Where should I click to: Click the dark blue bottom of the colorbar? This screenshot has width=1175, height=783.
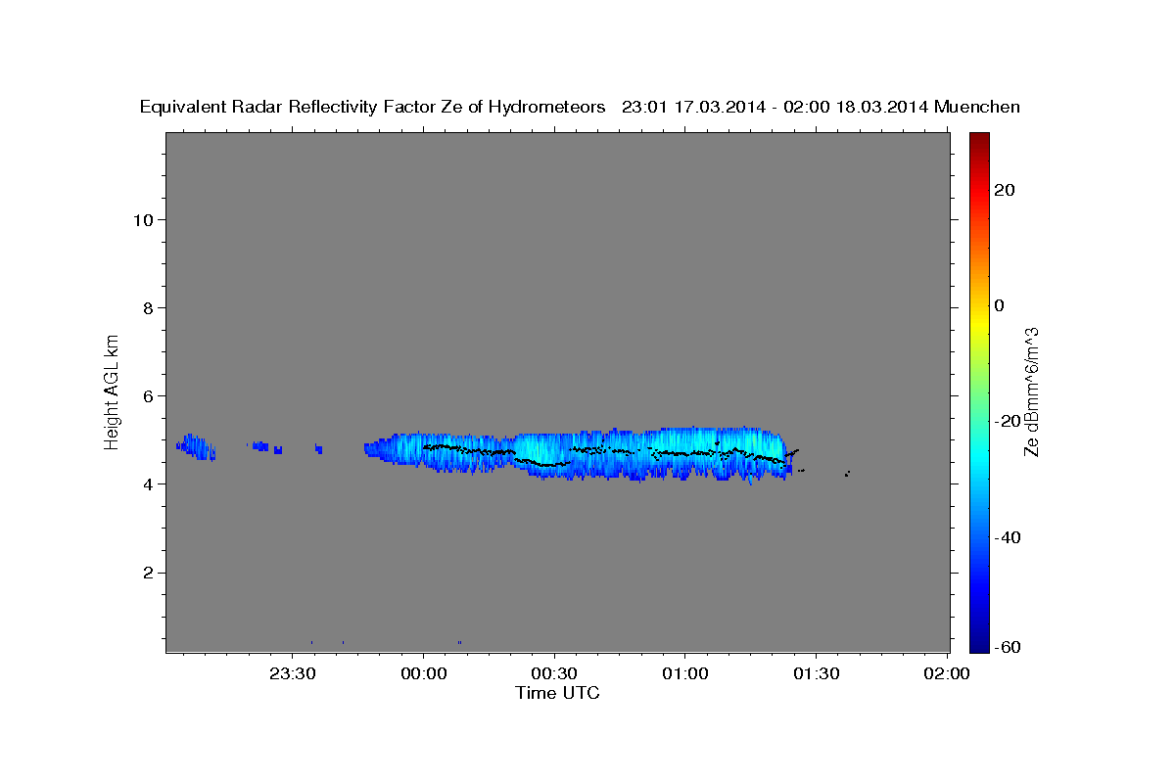pos(979,641)
